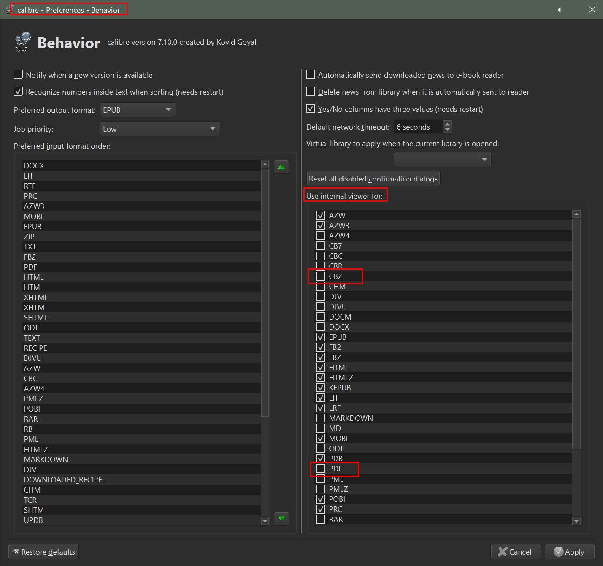Click the calibre icon in the title bar

[x=10, y=9]
